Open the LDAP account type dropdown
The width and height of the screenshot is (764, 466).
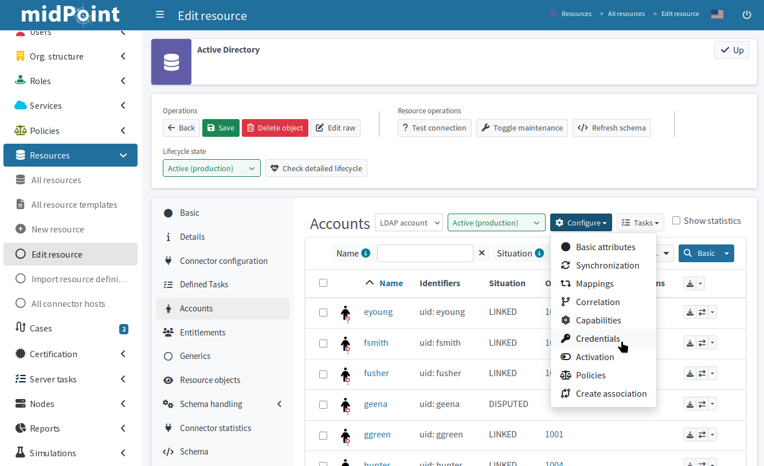coord(409,222)
